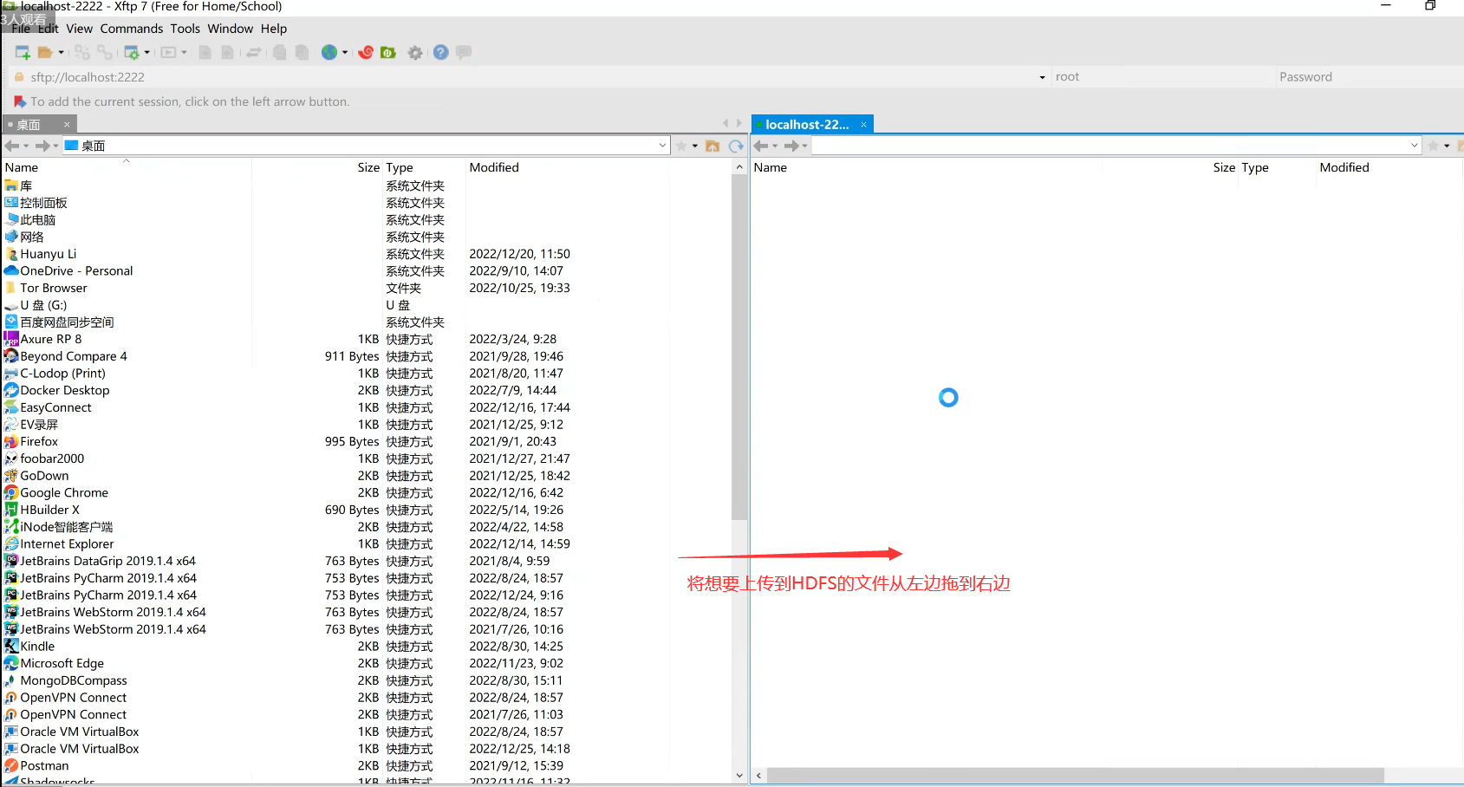1464x787 pixels.
Task: Open local bookmark star dropdown arrow
Action: 695,146
